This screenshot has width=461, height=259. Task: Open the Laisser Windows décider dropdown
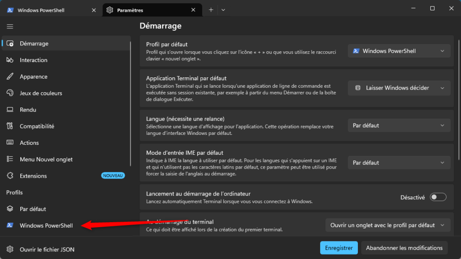pyautogui.click(x=399, y=88)
